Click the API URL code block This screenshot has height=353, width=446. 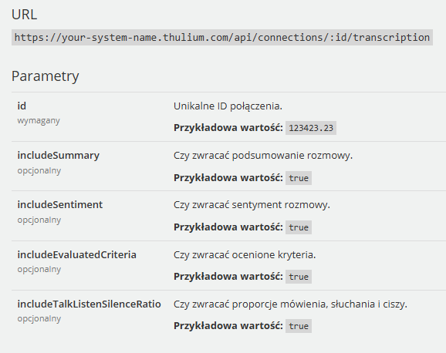point(222,37)
